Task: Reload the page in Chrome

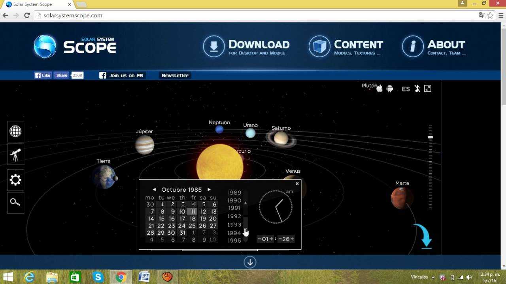Action: (x=27, y=15)
